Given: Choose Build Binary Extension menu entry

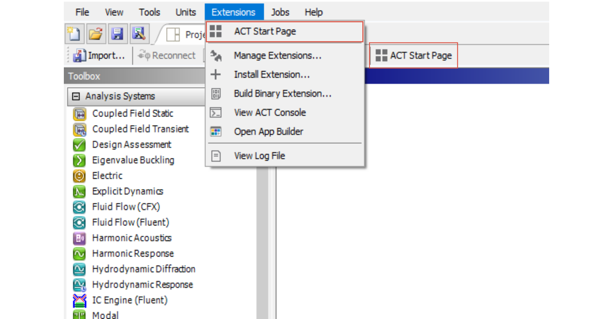Looking at the screenshot, I should pos(284,93).
